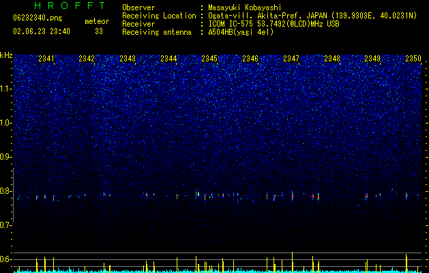Click the tallest yellow signal peak near 2347

coord(292,262)
